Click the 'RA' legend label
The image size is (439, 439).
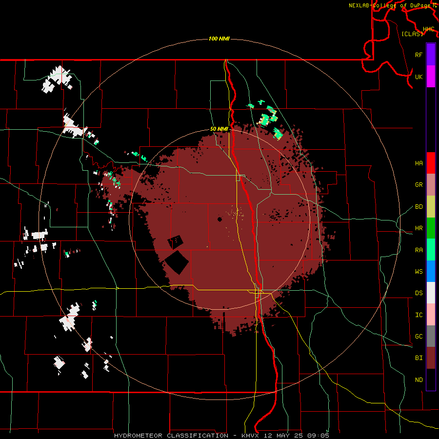pos(419,250)
